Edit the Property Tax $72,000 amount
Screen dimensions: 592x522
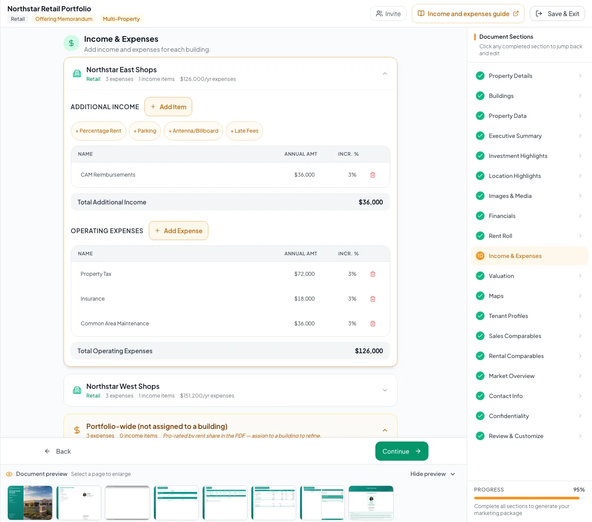[304, 274]
